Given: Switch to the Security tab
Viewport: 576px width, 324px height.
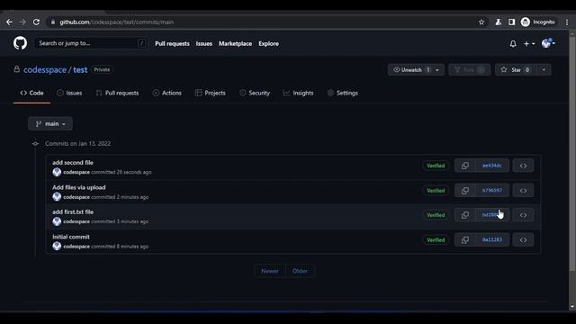Looking at the screenshot, I should click(x=255, y=93).
